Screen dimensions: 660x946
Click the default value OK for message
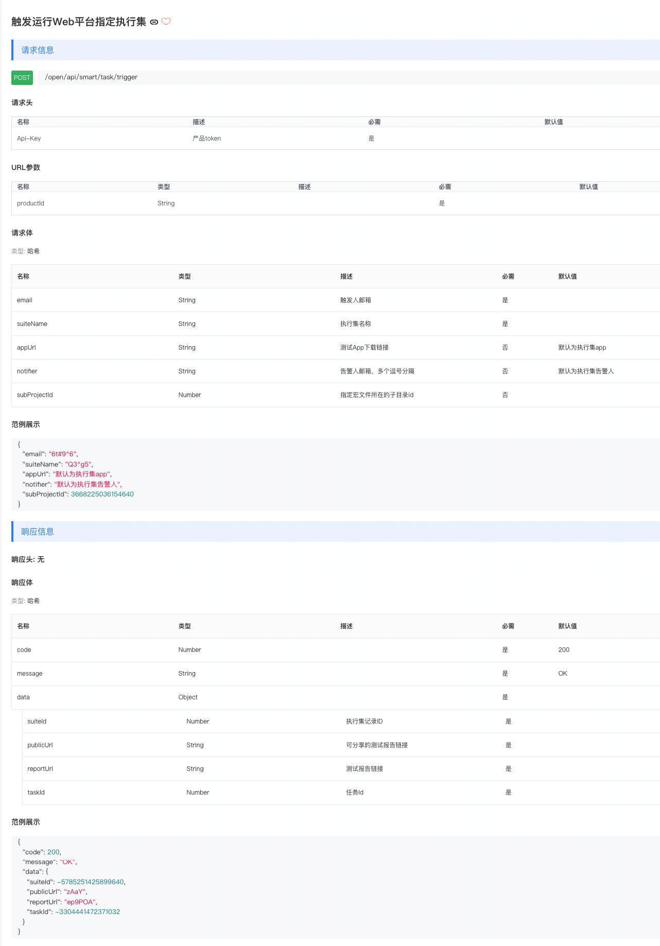click(x=563, y=674)
